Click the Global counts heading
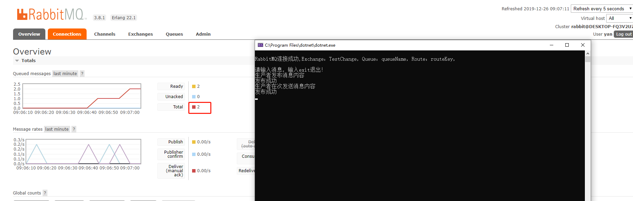633x201 pixels. (27, 193)
